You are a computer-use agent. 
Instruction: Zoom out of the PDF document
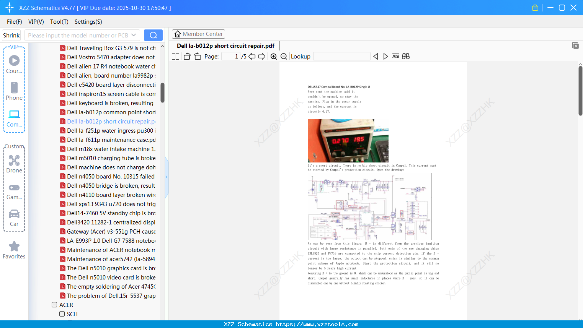tap(284, 57)
